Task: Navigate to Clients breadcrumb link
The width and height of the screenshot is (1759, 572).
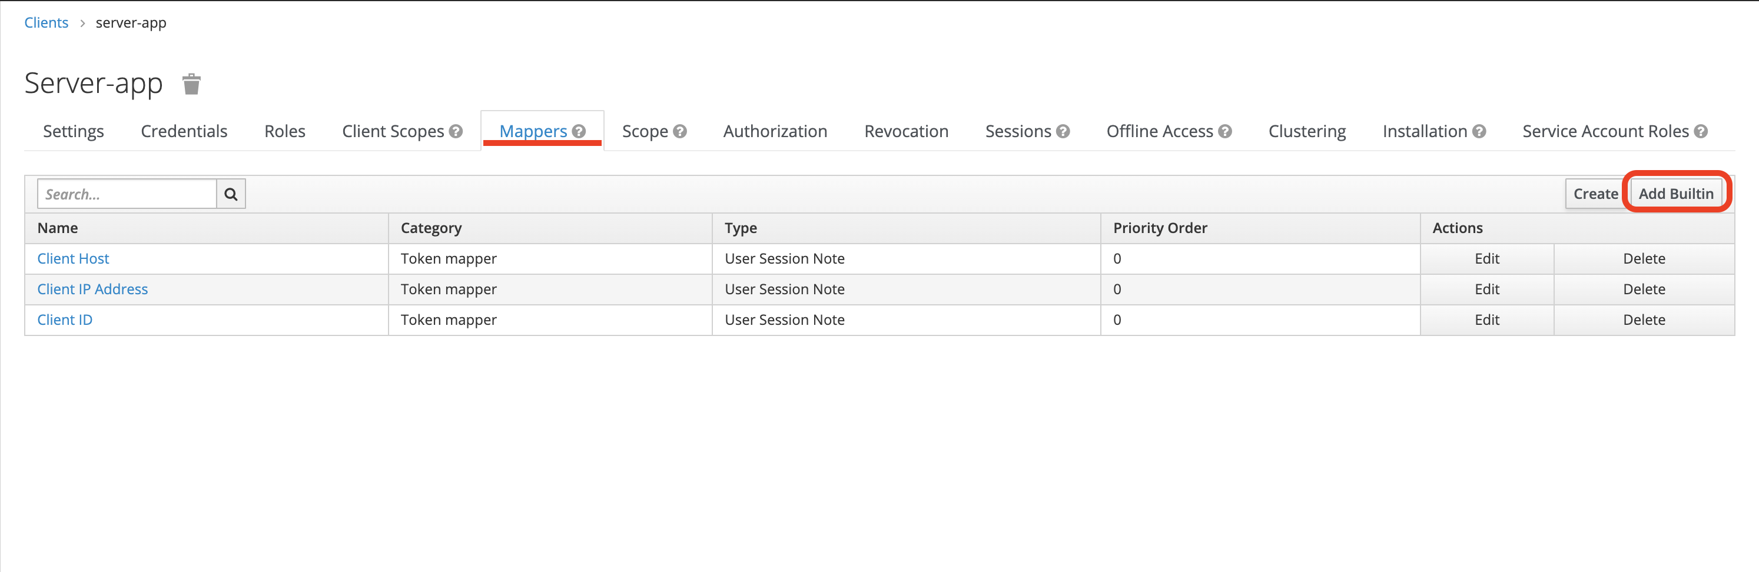Action: (47, 22)
